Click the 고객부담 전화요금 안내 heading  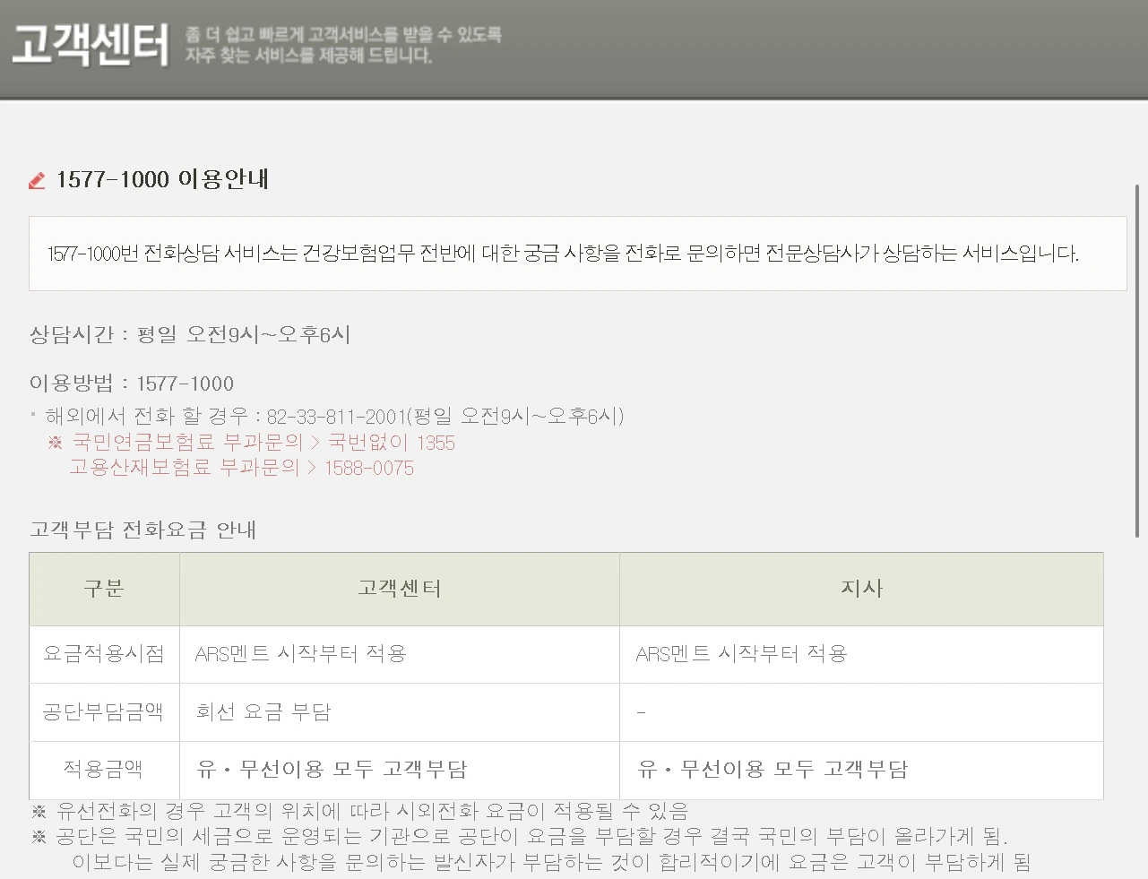[x=143, y=530]
